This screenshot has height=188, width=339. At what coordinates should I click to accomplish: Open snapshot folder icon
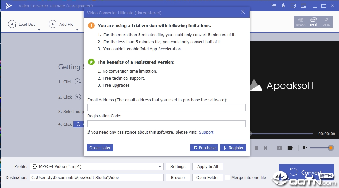pos(290,148)
